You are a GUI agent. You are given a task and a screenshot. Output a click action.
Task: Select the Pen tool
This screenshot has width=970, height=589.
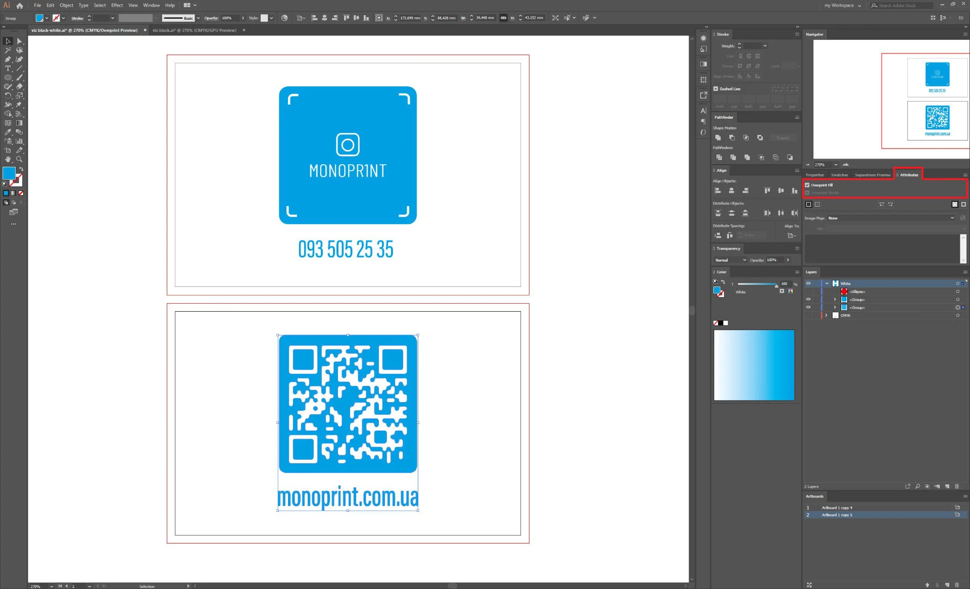(8, 60)
